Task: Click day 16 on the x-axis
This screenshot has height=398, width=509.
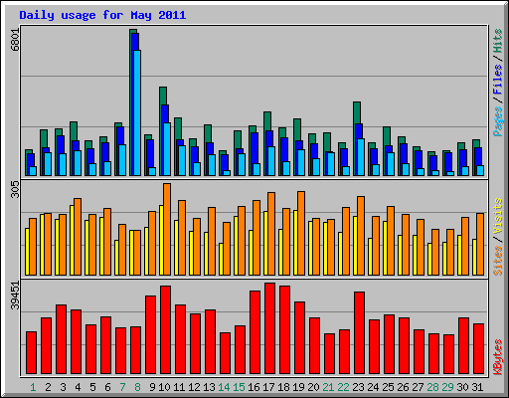Action: coord(254,387)
